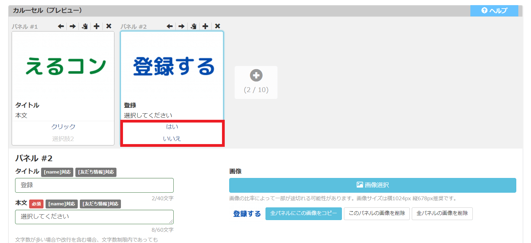The width and height of the screenshot is (531, 243).
Task: Move Panel #1 left with arrow icon
Action: (x=61, y=26)
